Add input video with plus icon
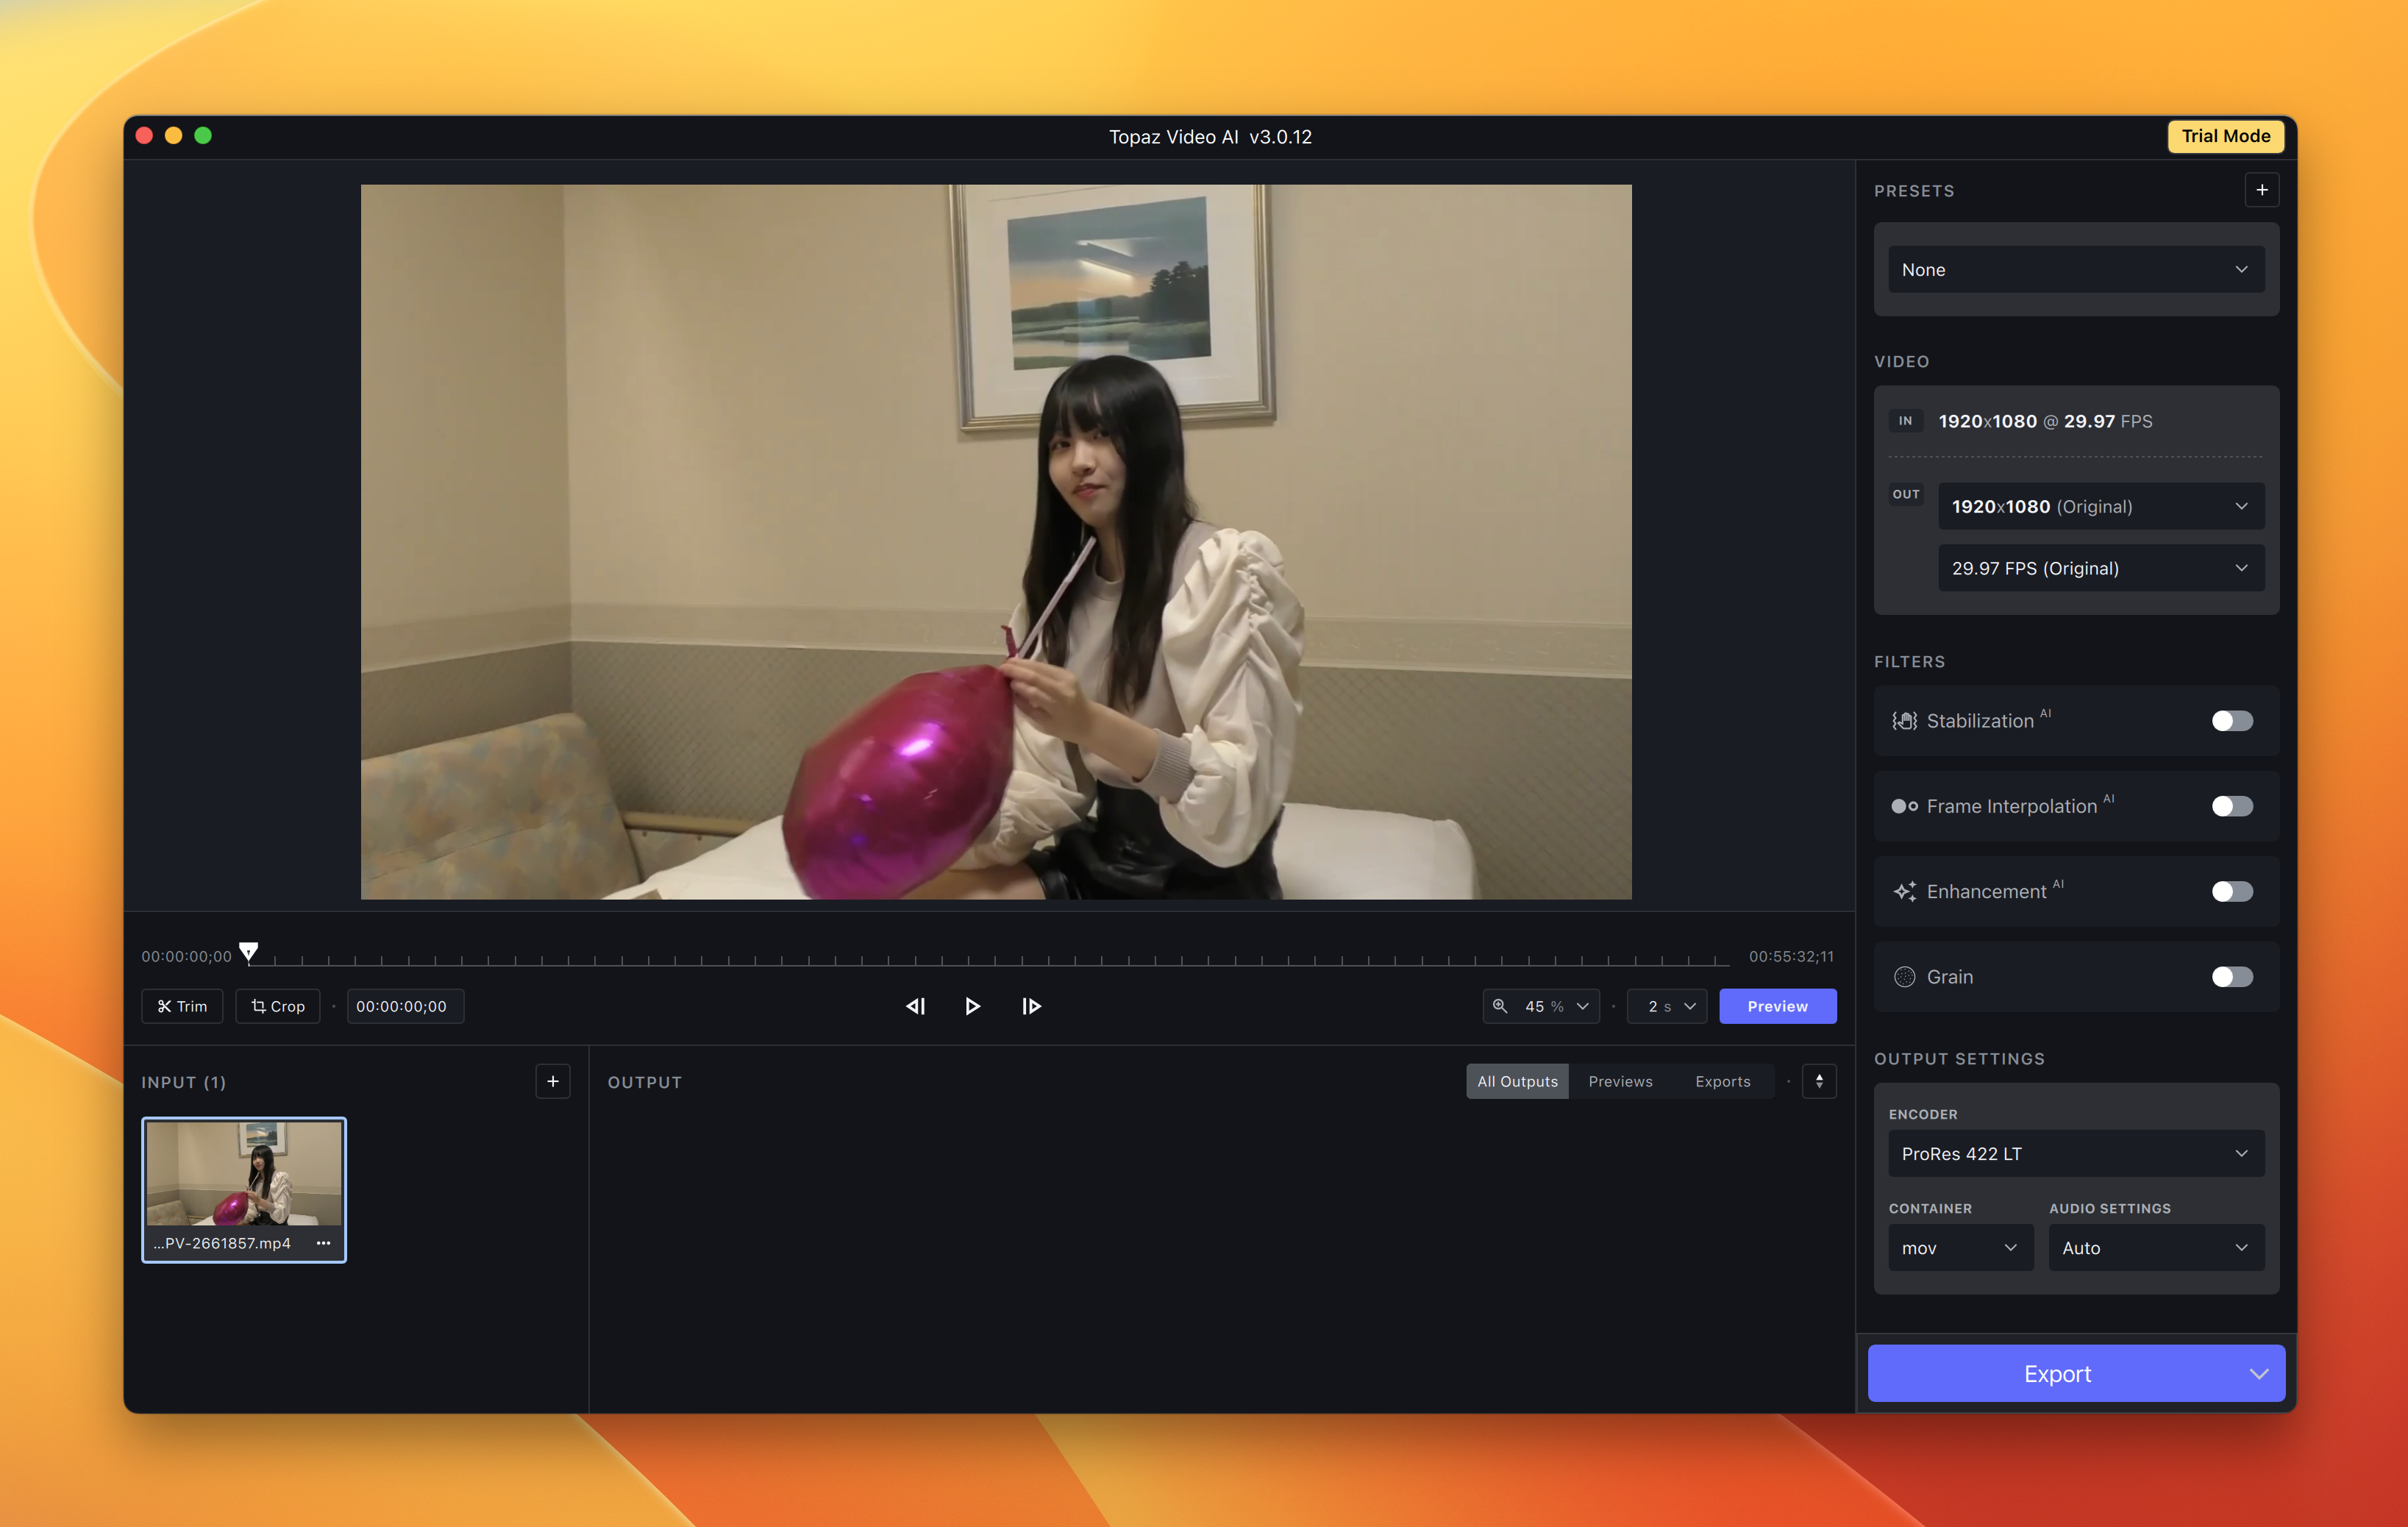This screenshot has width=2408, height=1527. [x=553, y=1081]
